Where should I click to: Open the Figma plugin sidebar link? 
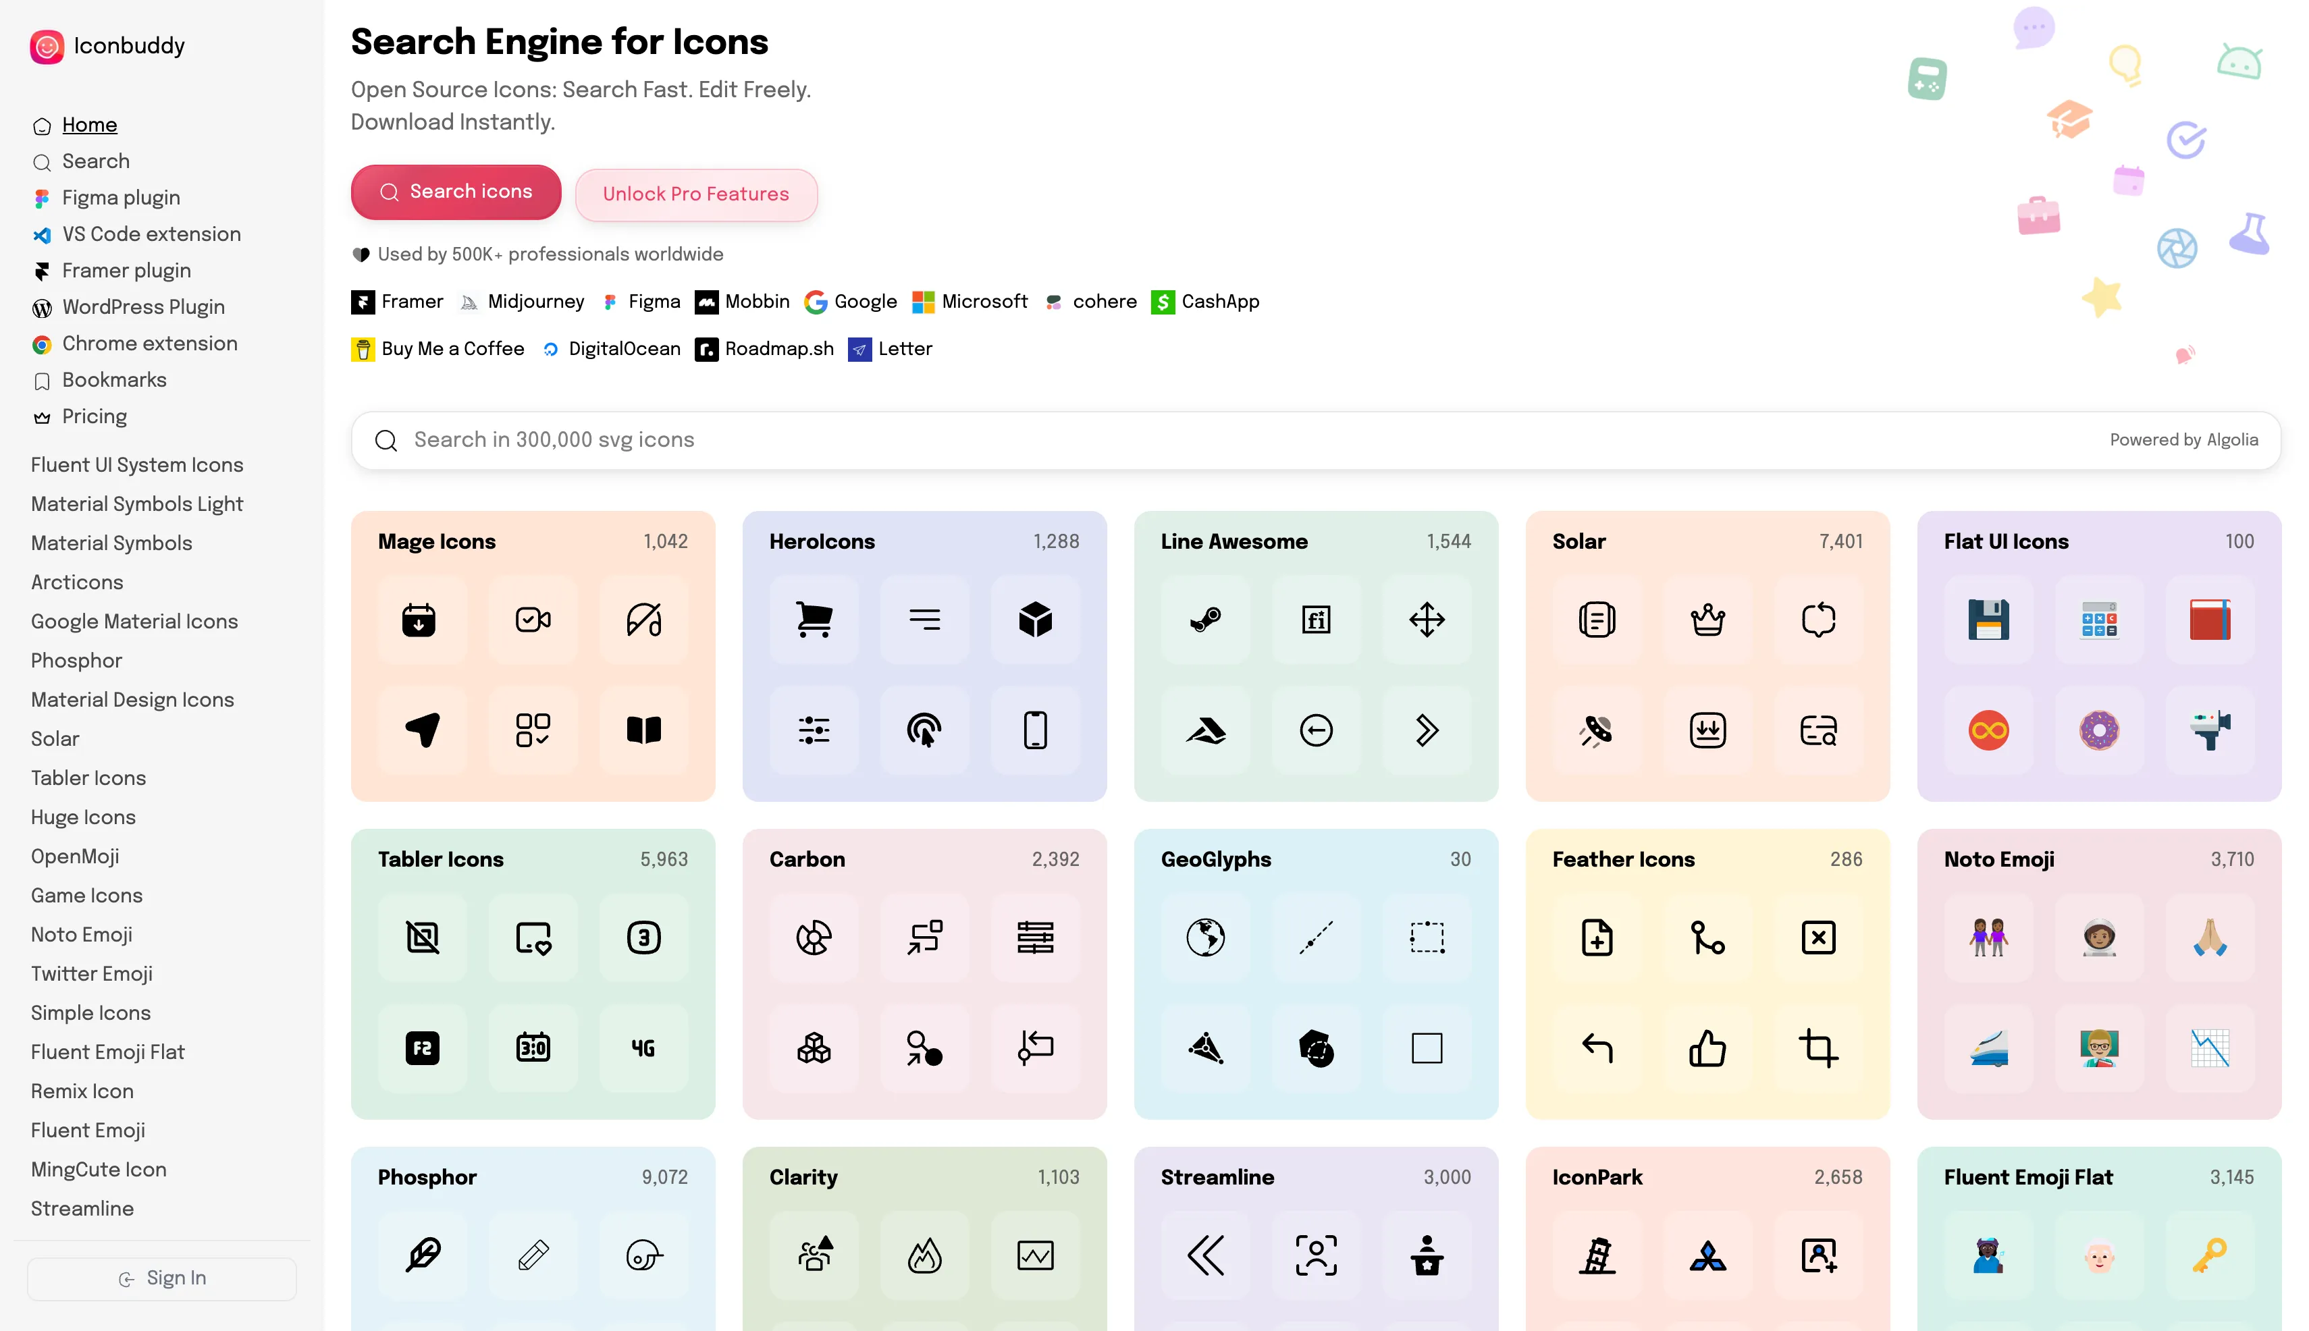[121, 198]
